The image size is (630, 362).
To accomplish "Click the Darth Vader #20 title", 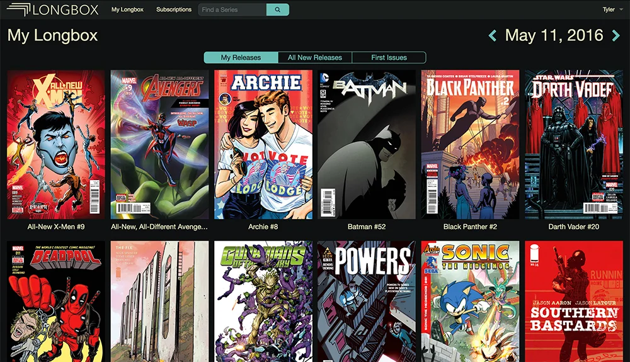I will (574, 227).
